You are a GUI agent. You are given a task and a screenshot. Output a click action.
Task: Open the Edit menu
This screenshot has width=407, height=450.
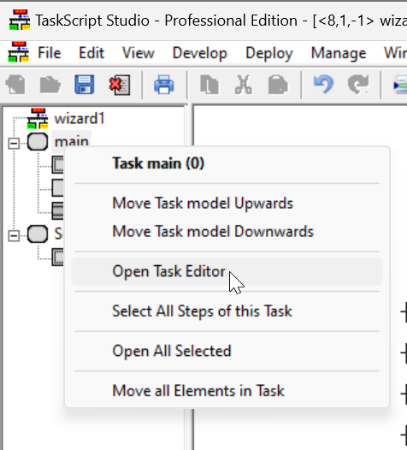click(91, 53)
